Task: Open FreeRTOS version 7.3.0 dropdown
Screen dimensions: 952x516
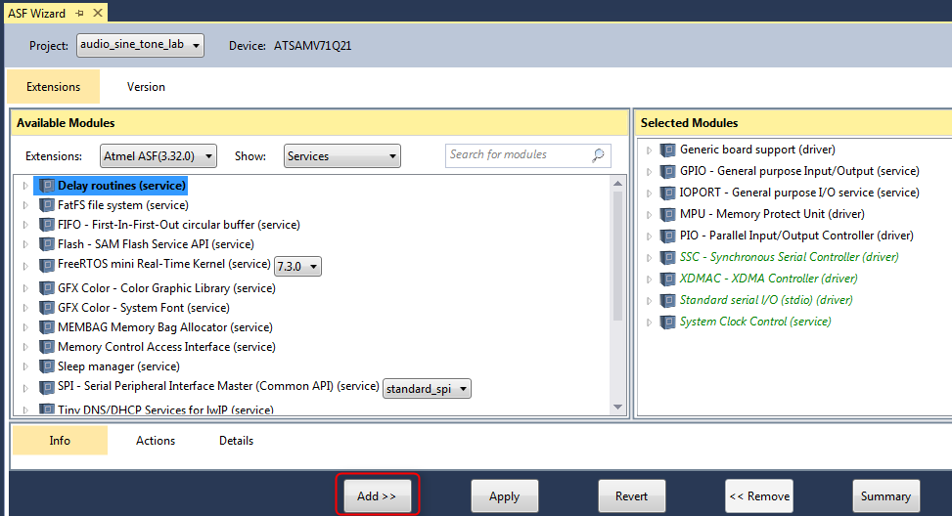Action: point(298,266)
